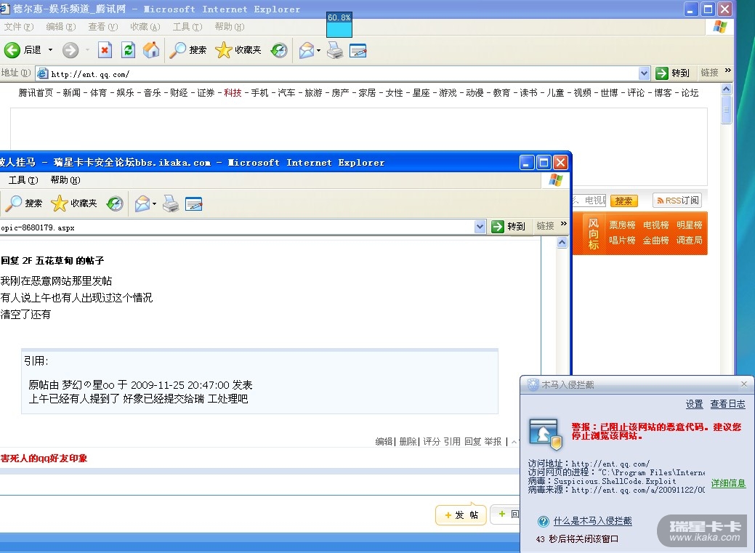Click the scroll-up arrow of the ikaka forum window

(x=562, y=242)
